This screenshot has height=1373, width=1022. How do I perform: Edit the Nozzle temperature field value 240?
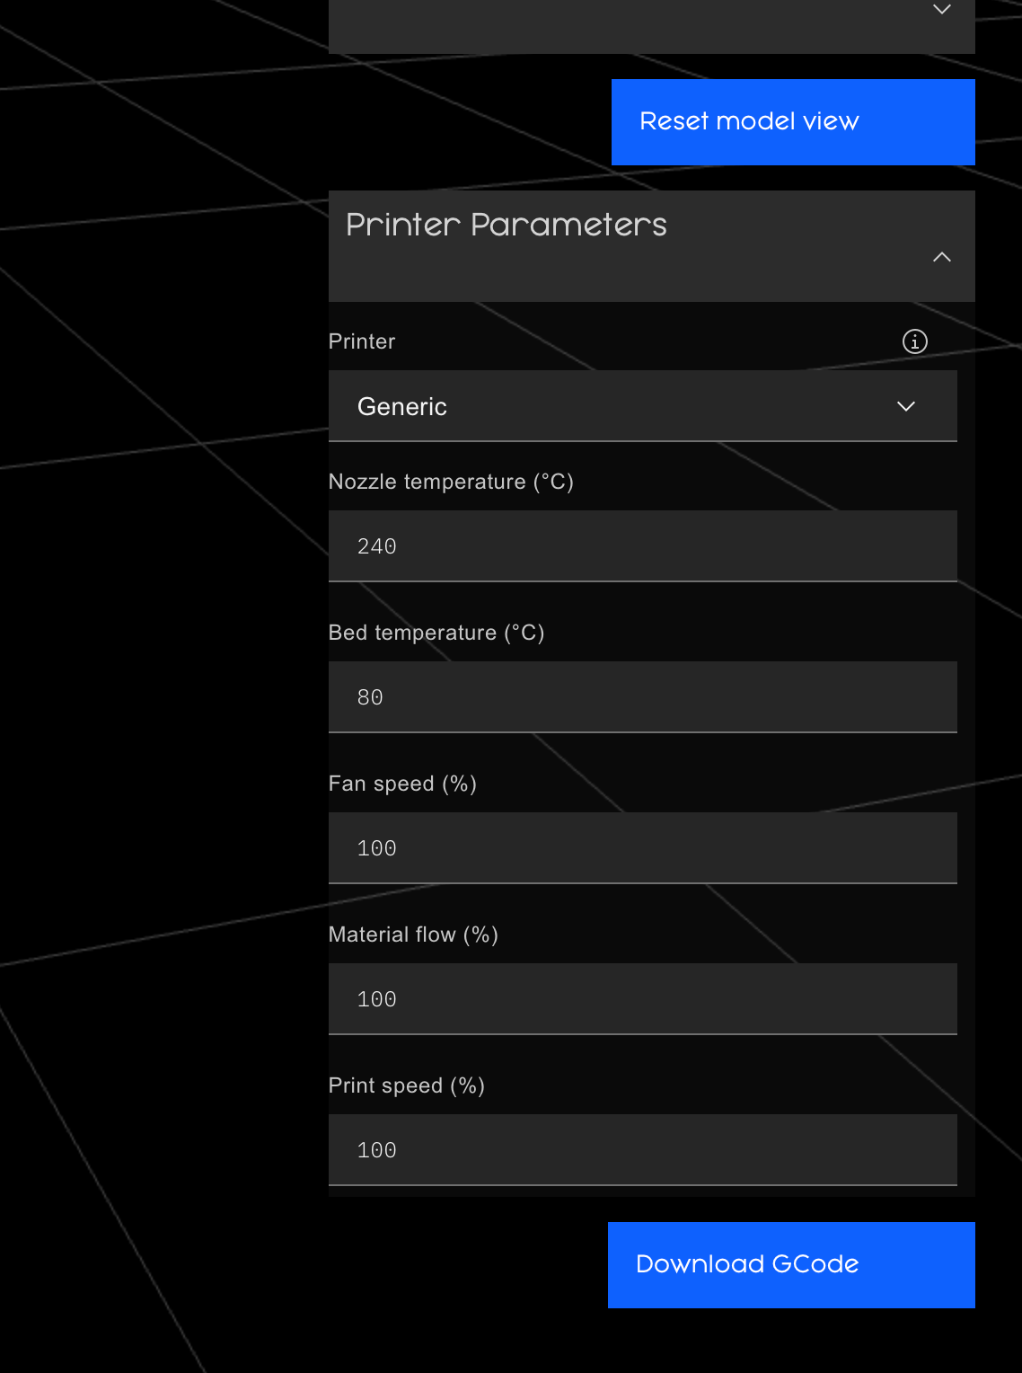pyautogui.click(x=643, y=546)
